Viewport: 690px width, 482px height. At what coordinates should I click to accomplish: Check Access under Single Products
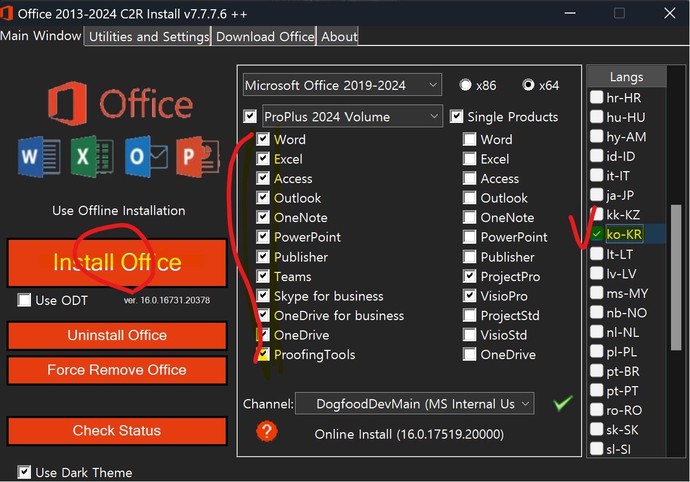click(x=470, y=178)
